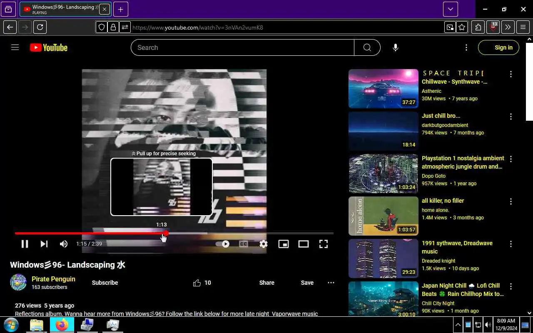Show hidden system tray icons
This screenshot has height=333, width=533.
pyautogui.click(x=458, y=325)
